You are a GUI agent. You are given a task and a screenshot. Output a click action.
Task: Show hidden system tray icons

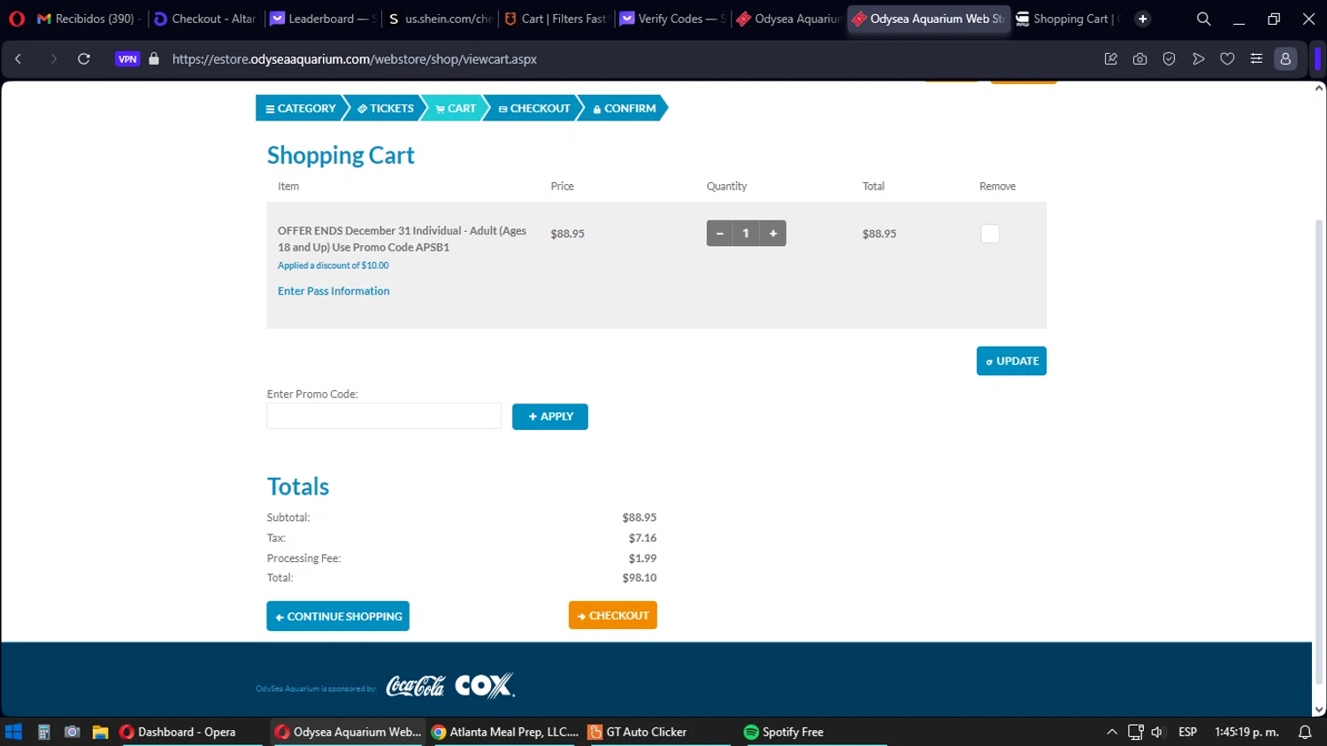coord(1112,732)
